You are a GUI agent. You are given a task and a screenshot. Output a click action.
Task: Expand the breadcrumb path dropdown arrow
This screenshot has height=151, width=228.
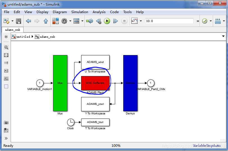click(x=224, y=36)
